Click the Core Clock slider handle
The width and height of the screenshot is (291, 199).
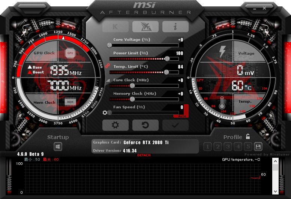click(x=132, y=86)
